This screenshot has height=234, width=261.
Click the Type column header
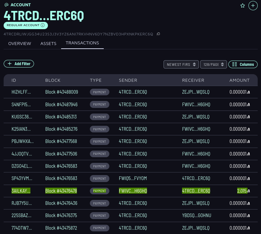(x=96, y=80)
